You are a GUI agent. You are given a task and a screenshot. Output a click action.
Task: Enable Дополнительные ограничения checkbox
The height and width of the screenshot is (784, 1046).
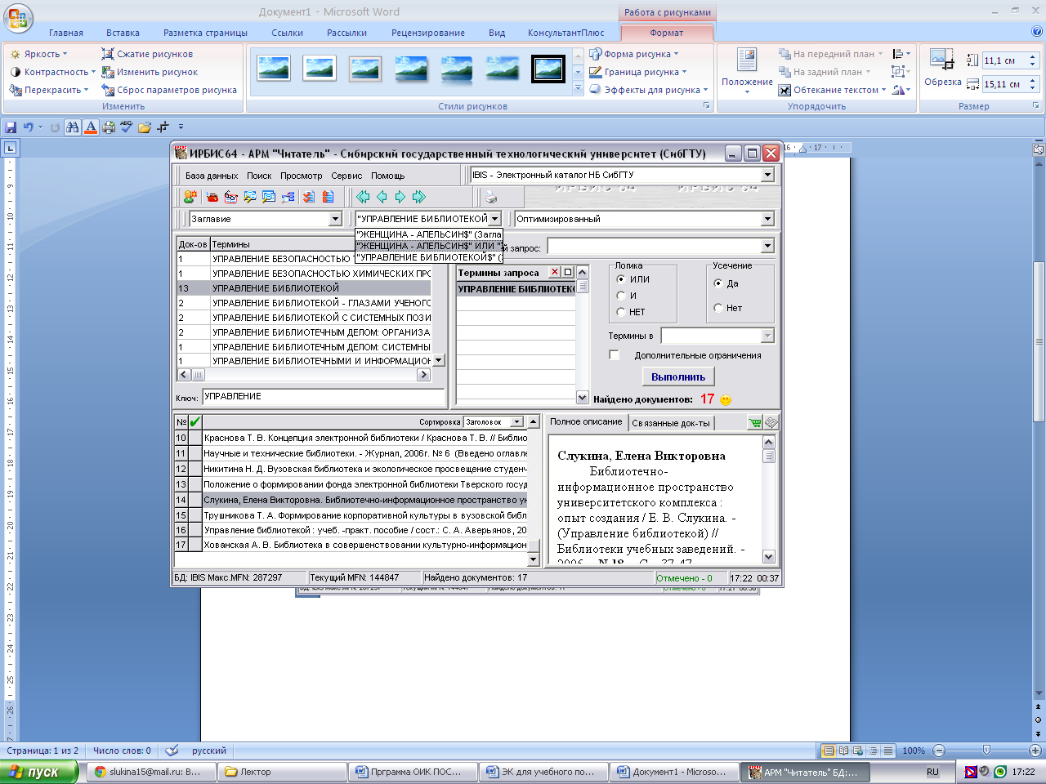coord(615,355)
